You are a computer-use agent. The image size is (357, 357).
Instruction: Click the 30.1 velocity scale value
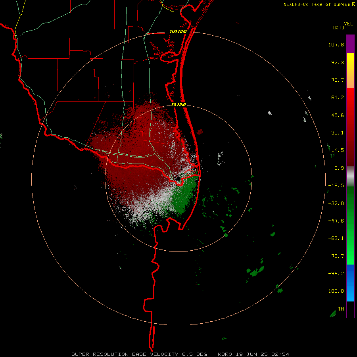pos(338,133)
